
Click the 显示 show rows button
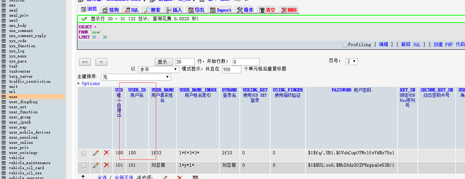(164, 62)
